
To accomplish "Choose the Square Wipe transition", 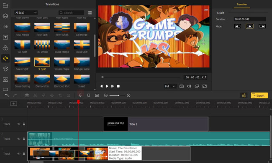I will (x=62, y=62).
